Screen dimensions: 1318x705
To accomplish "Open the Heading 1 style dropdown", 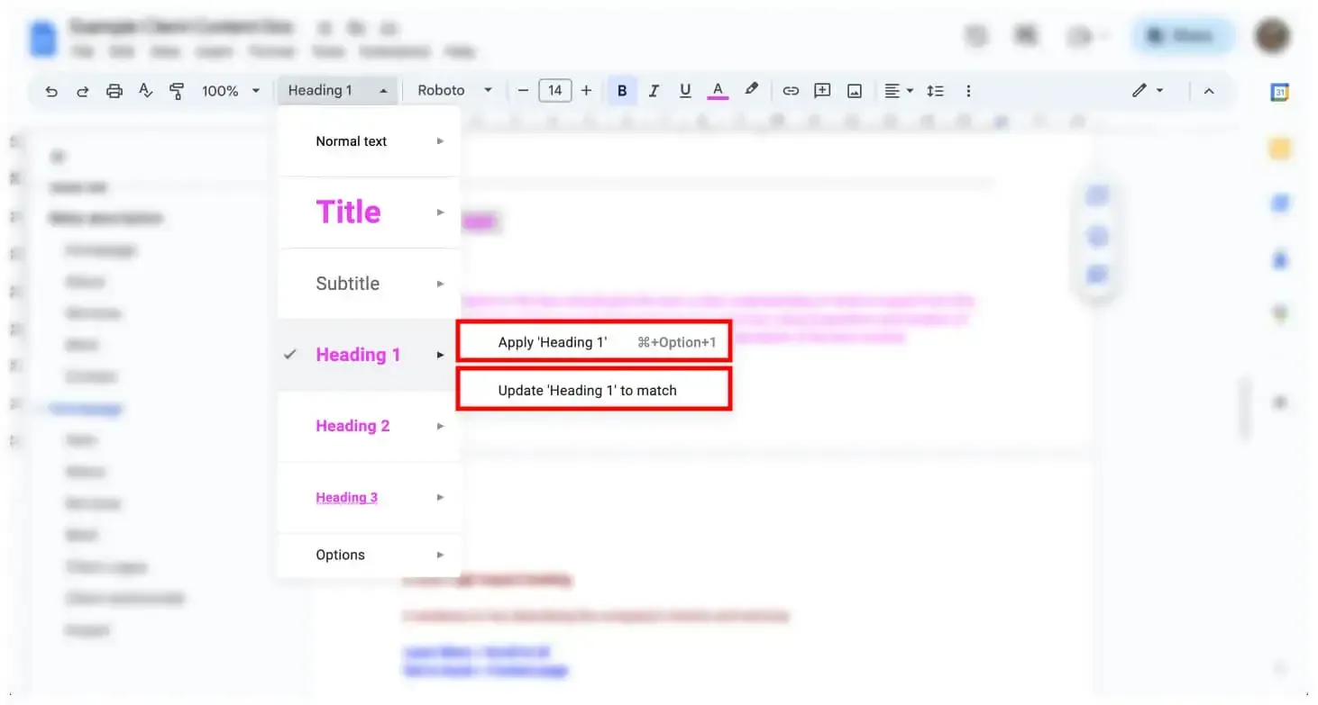I will pos(337,91).
